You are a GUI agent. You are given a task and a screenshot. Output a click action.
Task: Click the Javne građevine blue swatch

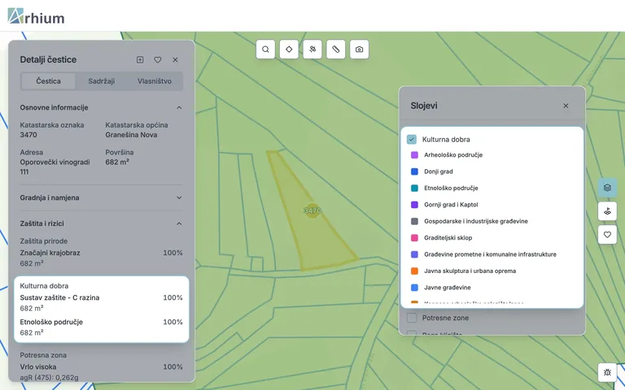coord(414,288)
